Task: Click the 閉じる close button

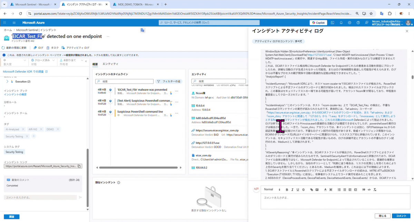Action: click(x=382, y=216)
